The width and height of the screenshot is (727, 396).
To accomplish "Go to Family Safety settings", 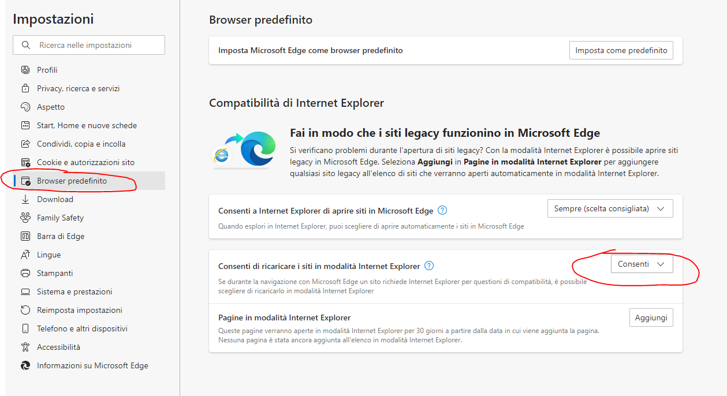I will pos(89,218).
